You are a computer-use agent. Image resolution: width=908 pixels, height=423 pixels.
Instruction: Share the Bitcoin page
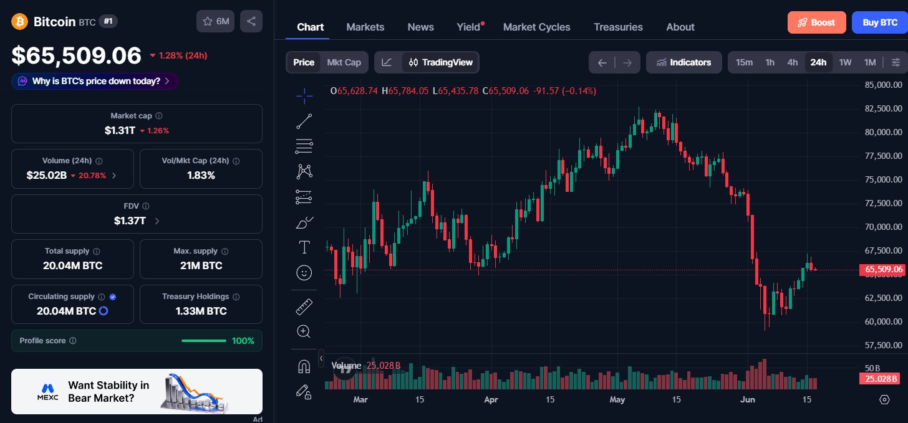[251, 21]
